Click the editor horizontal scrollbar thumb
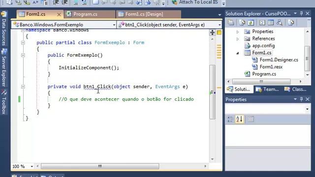Viewport: 315px width, 177px height. (x=100, y=166)
